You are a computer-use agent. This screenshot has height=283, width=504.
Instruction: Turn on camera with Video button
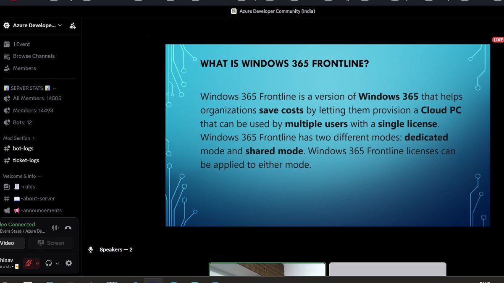pos(12,243)
